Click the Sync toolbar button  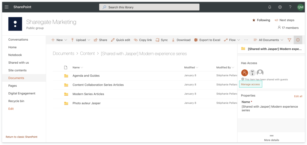162,40
